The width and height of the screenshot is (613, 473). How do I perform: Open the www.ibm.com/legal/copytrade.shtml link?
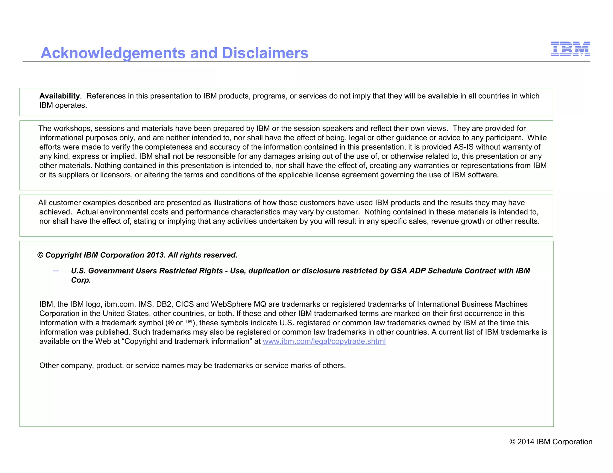tap(324, 341)
